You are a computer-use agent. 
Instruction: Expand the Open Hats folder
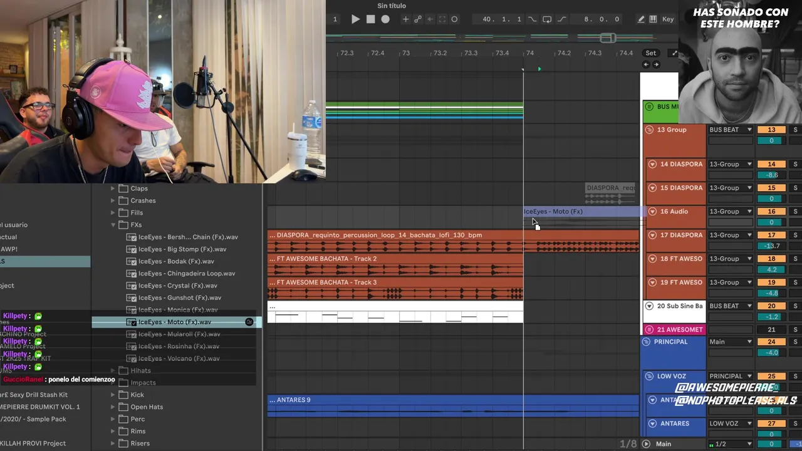113,407
